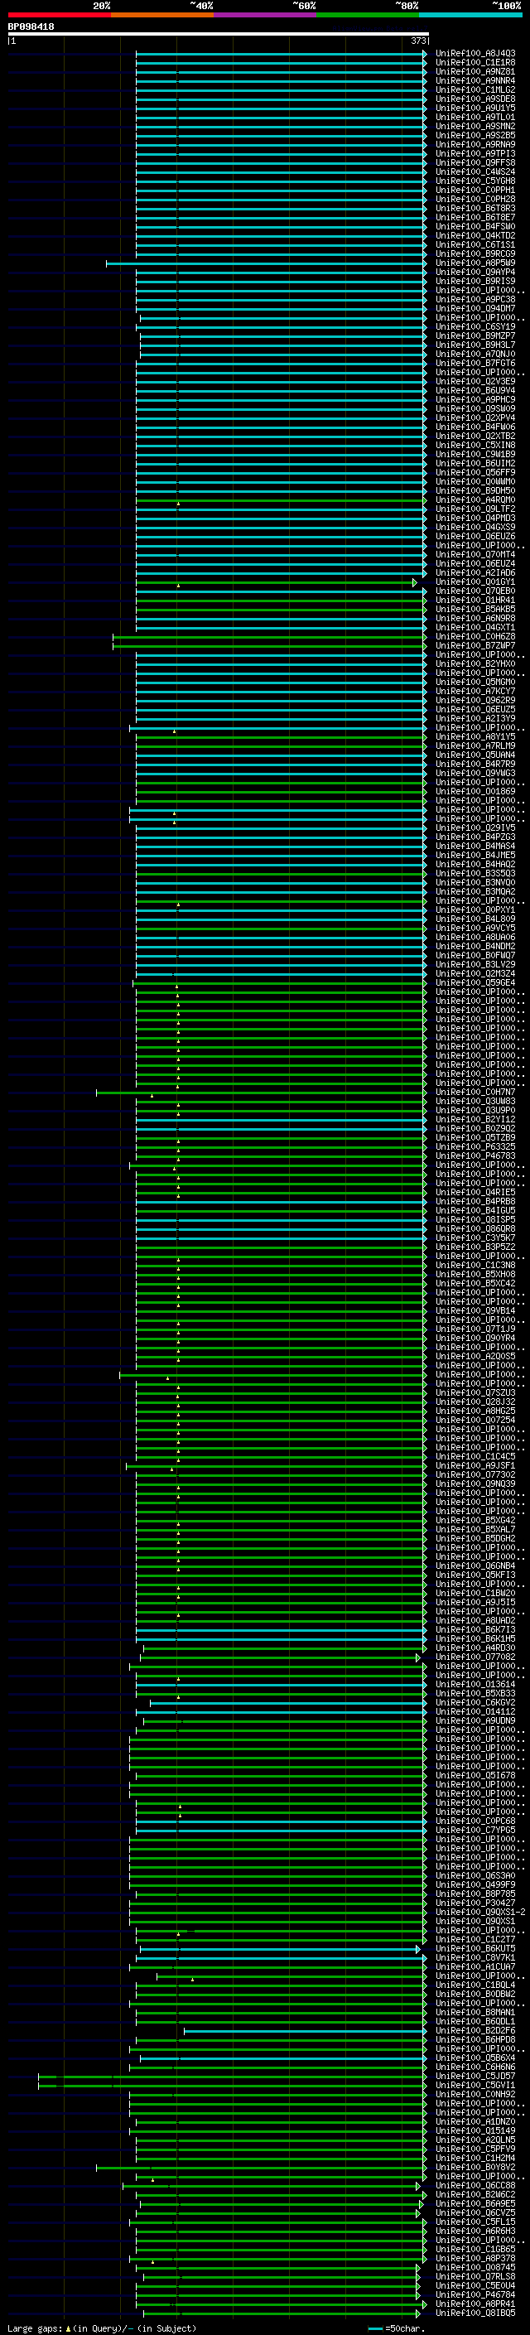This screenshot has width=530, height=2335.
Task: Click hit label UniRef100_B2YI12
Action: tap(475, 1120)
